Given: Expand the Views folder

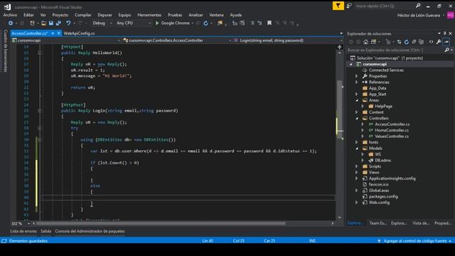Looking at the screenshot, I should pyautogui.click(x=357, y=172).
